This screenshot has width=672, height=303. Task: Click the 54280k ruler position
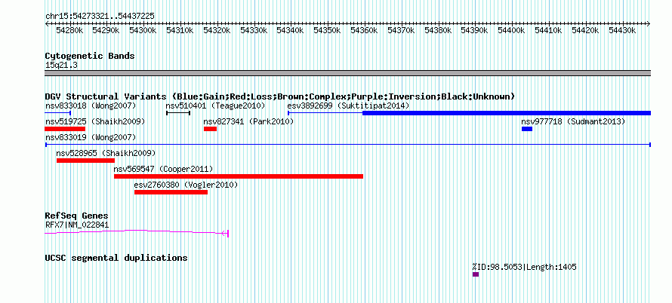point(70,30)
